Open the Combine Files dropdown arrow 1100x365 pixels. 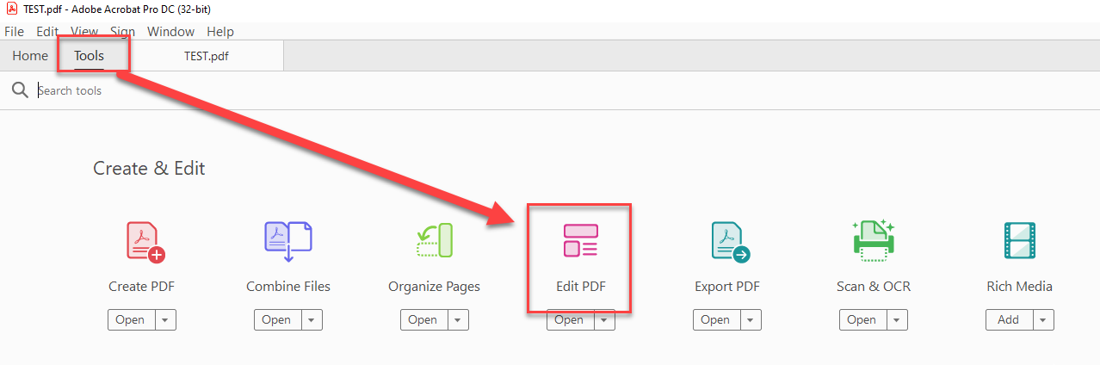tap(312, 320)
